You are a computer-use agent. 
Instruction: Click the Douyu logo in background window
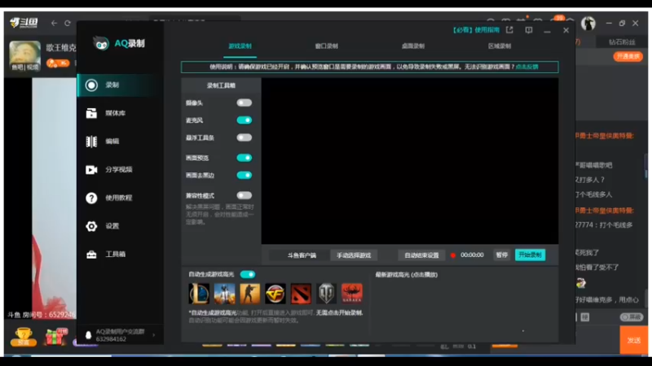[x=24, y=23]
